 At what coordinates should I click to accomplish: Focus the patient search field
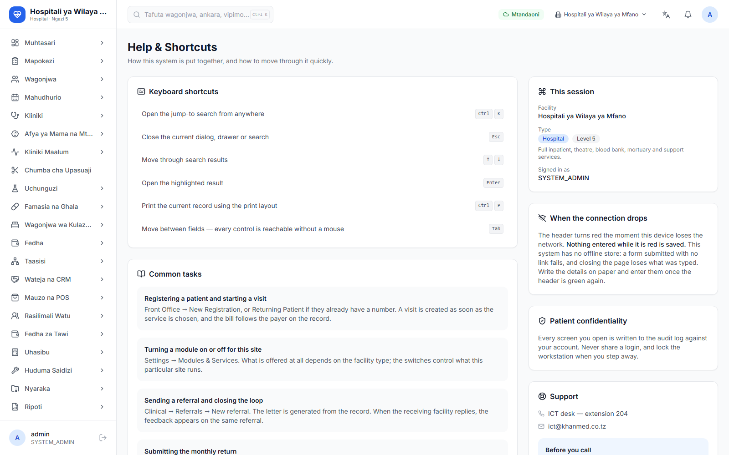(x=200, y=15)
